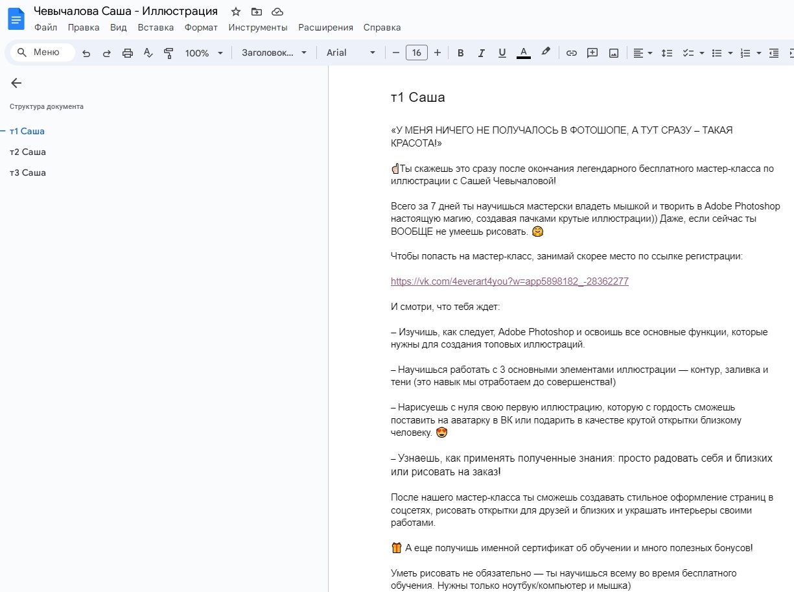This screenshot has width=794, height=592.
Task: Click the move to folder icon
Action: pos(257,12)
